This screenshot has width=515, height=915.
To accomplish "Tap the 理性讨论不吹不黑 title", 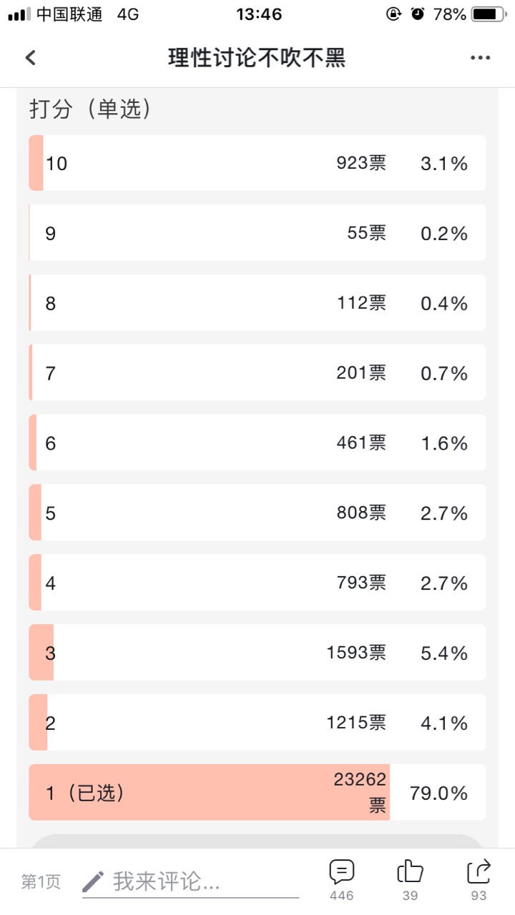I will 257,58.
